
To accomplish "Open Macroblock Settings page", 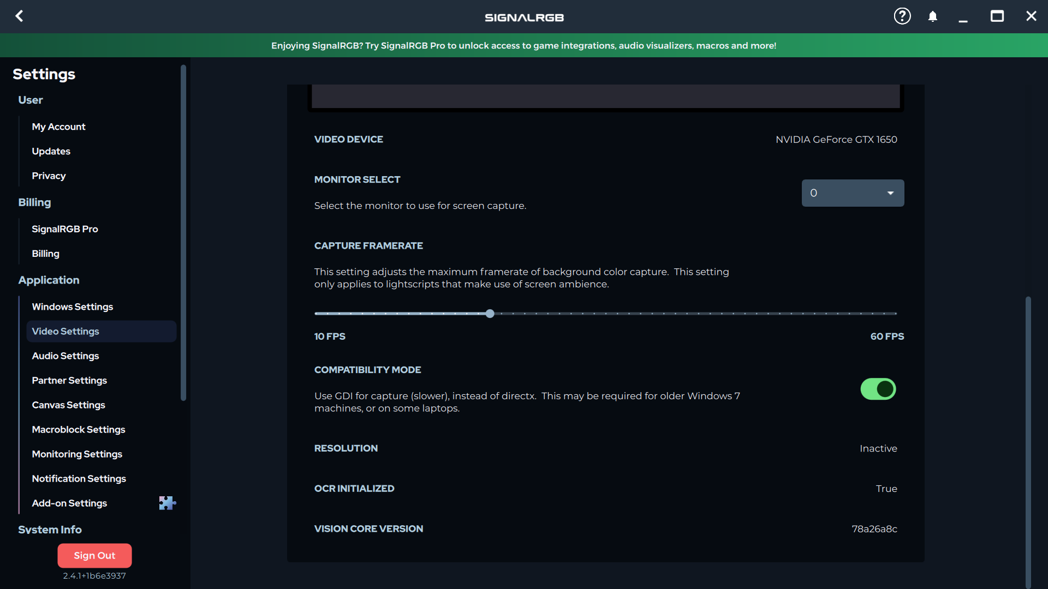I will click(x=79, y=429).
